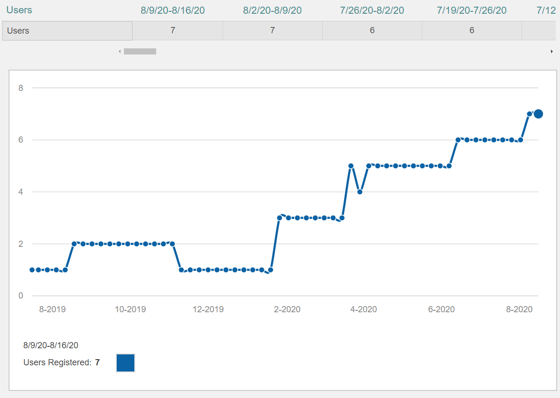Screen dimensions: 560x398
Task: Click the scroll left arrow of the table
Action: pyautogui.click(x=120, y=52)
